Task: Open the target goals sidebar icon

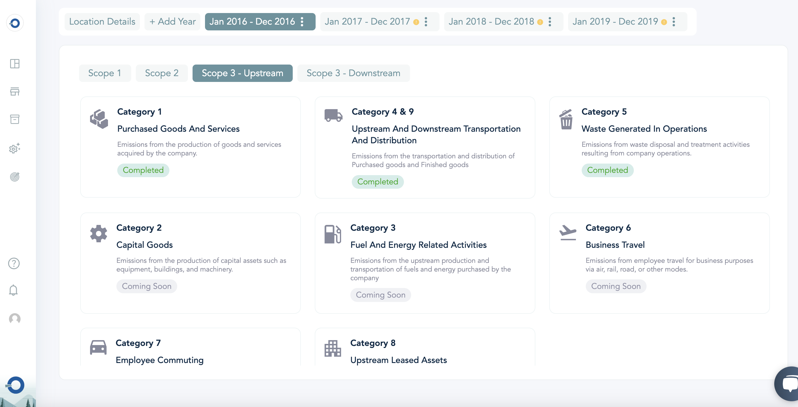Action: pos(14,177)
